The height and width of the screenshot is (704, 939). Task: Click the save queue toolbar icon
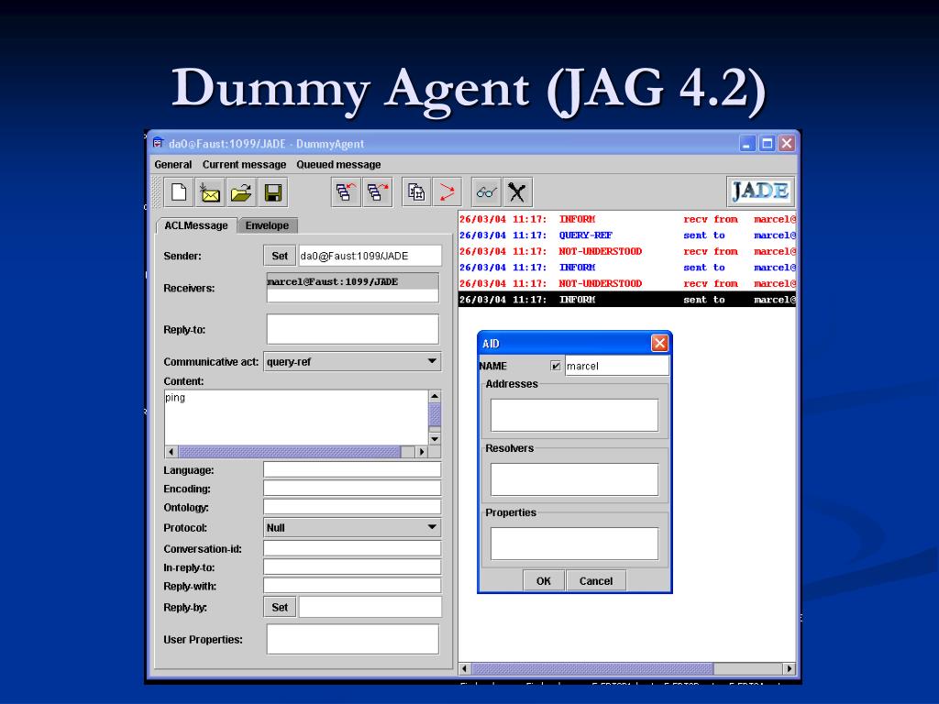[x=377, y=192]
